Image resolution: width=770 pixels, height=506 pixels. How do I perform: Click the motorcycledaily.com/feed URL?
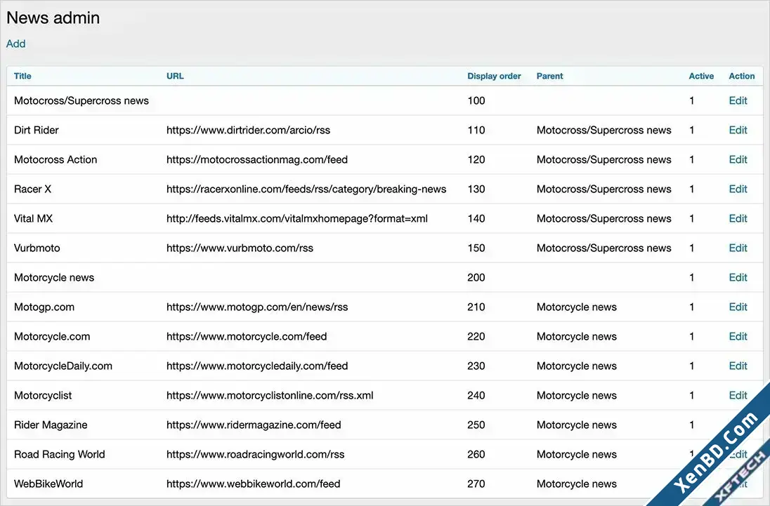[x=257, y=366]
